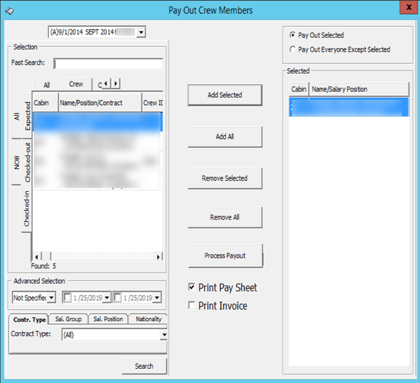Screen dimensions: 420x383
Task: Open the NOB side tab
Action: pos(16,162)
